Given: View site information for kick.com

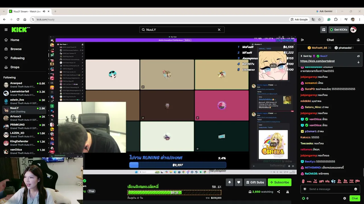Looking at the screenshot, I should pyautogui.click(x=33, y=20).
